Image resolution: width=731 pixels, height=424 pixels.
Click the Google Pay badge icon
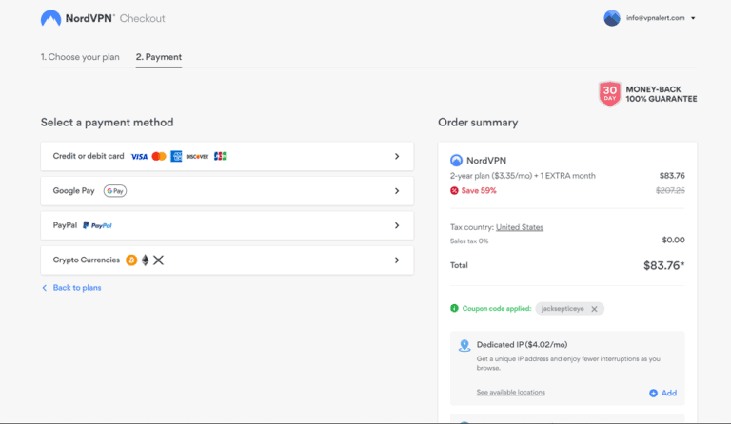(115, 191)
